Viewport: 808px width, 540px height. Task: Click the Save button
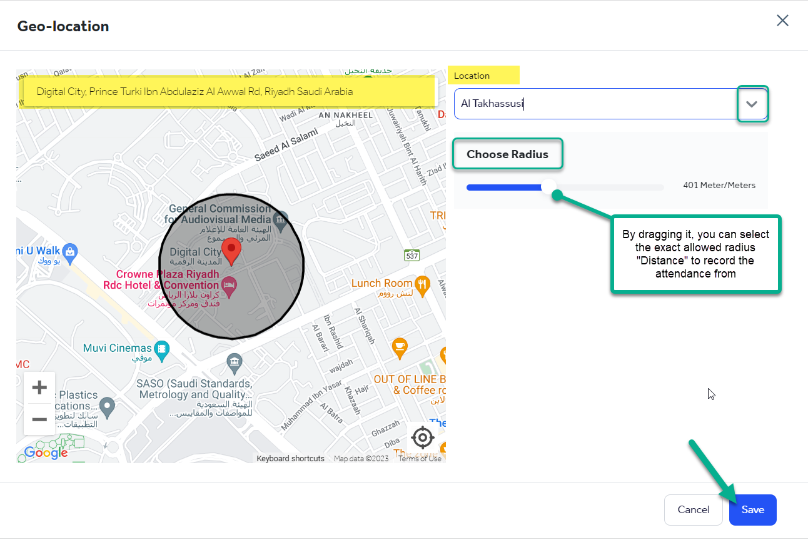pyautogui.click(x=752, y=510)
